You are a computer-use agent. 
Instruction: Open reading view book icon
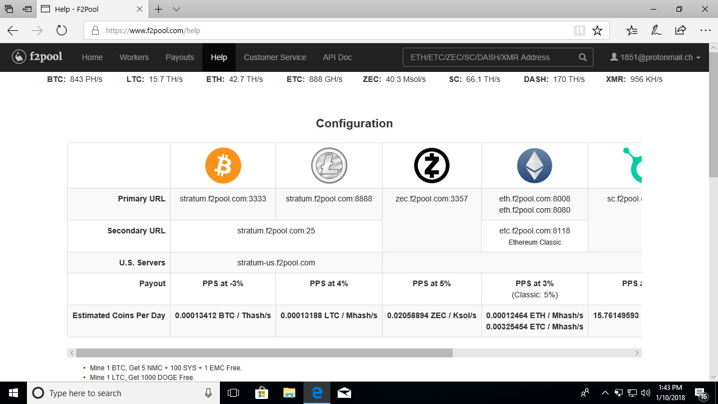click(x=579, y=30)
